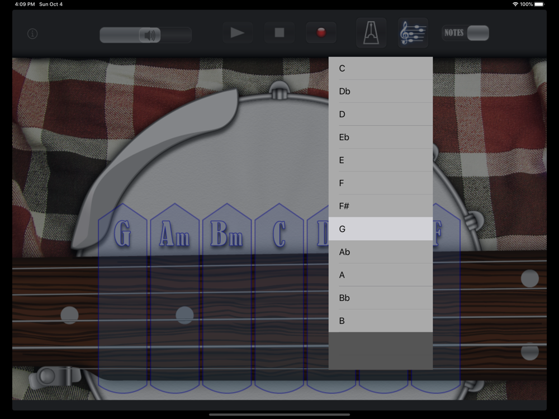Select key F# from the list
559x419 pixels.
(381, 206)
